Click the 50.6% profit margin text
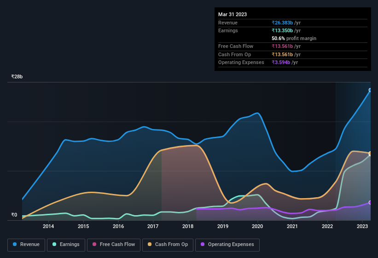 click(294, 38)
